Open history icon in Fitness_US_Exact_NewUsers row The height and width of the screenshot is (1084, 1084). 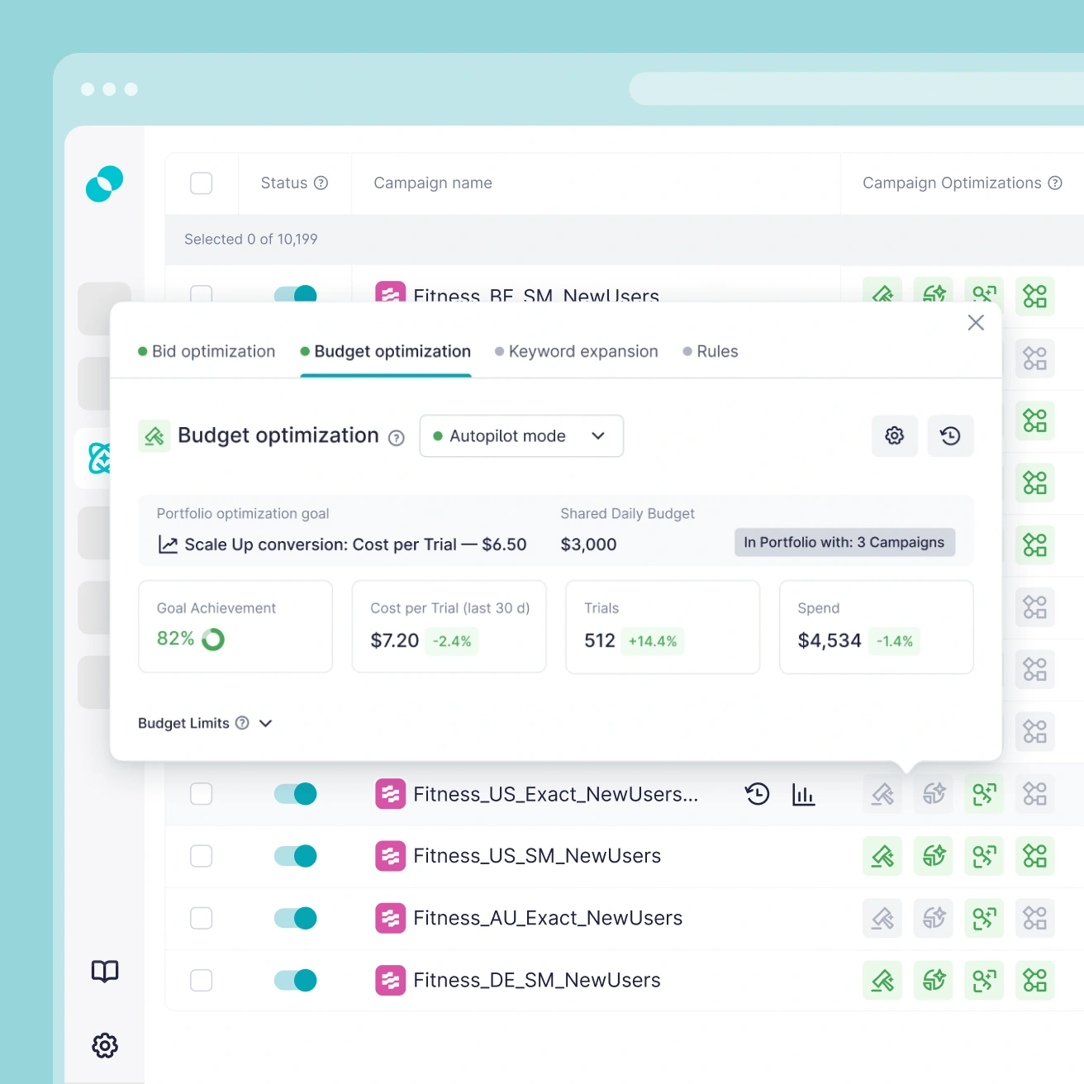tap(757, 794)
